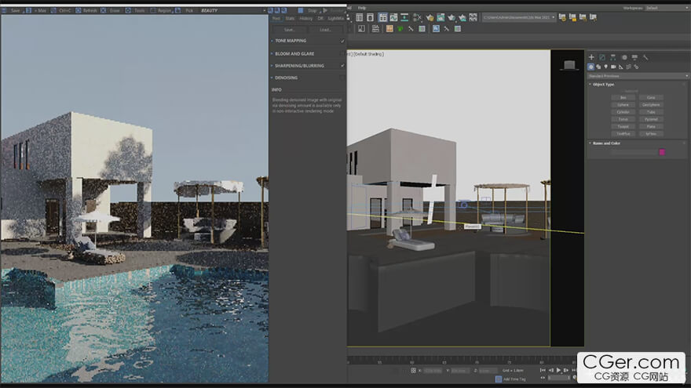The image size is (691, 388).
Task: Open the Standard Primitives dropdown
Action: pyautogui.click(x=638, y=76)
